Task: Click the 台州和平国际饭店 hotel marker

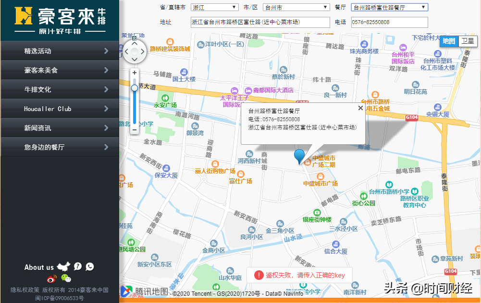Action: pyautogui.click(x=403, y=48)
